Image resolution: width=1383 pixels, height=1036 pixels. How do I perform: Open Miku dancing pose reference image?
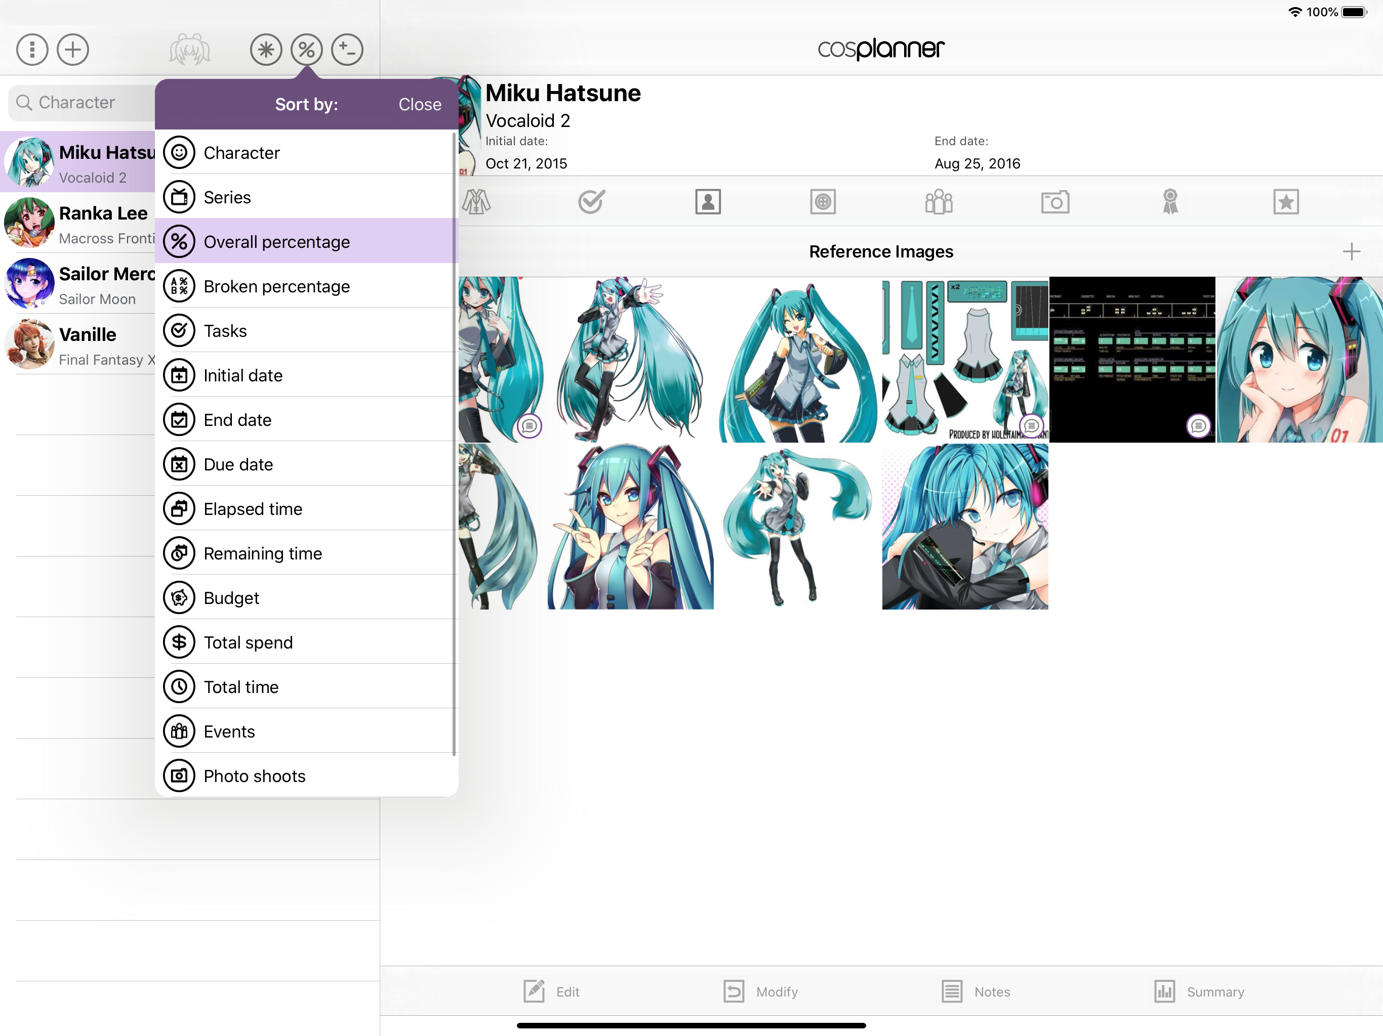coord(630,359)
